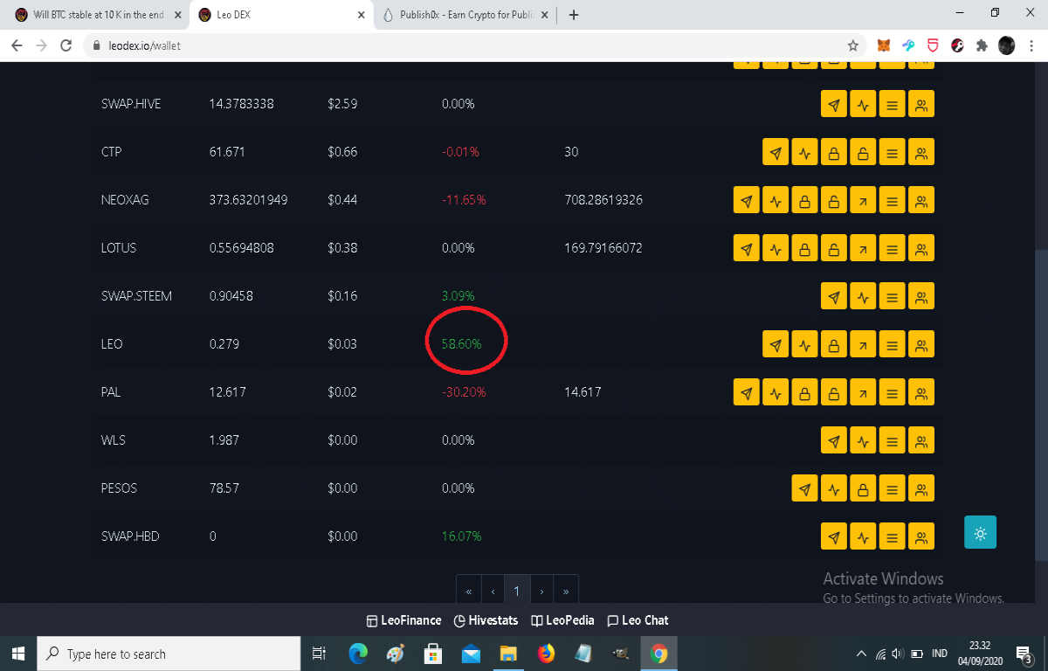This screenshot has width=1048, height=671.
Task: Open Firefox from the taskbar
Action: tap(546, 654)
